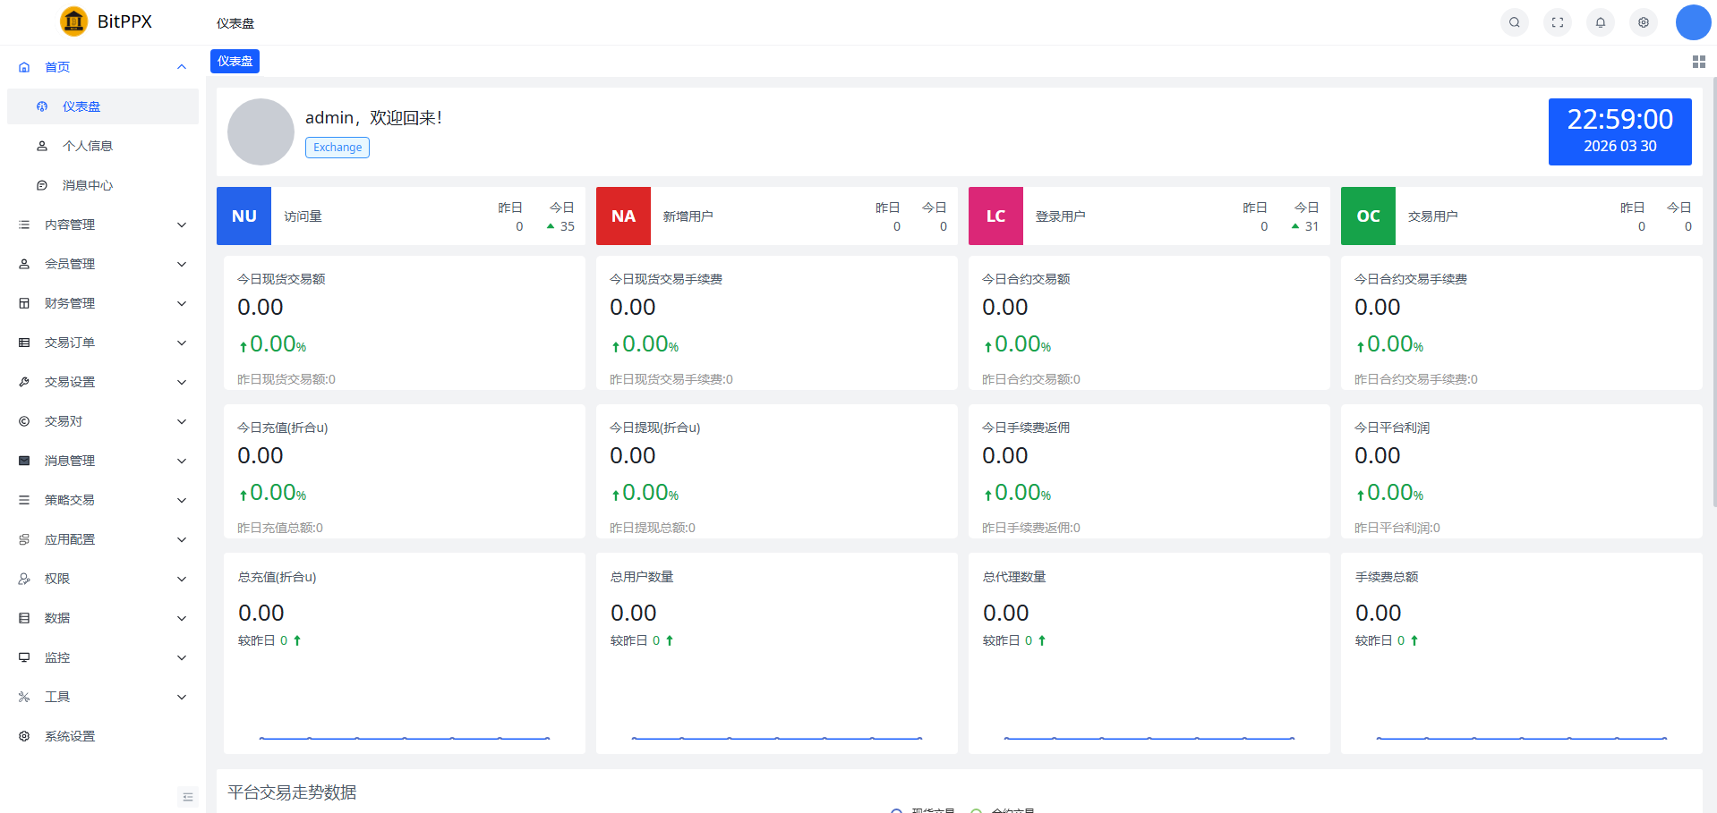Open 系统设置 in the sidebar
Viewport: 1717px width, 813px height.
pos(70,736)
